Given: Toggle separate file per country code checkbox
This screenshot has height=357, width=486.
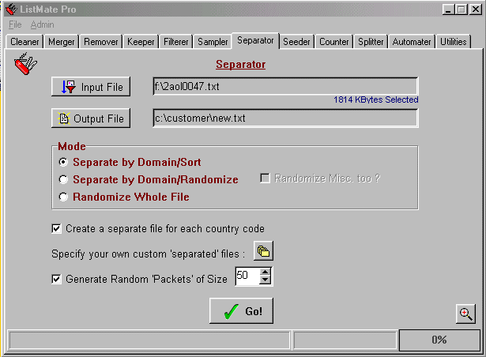Looking at the screenshot, I should pos(56,229).
